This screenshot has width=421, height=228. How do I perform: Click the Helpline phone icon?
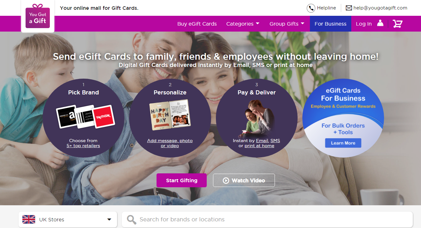tap(311, 8)
